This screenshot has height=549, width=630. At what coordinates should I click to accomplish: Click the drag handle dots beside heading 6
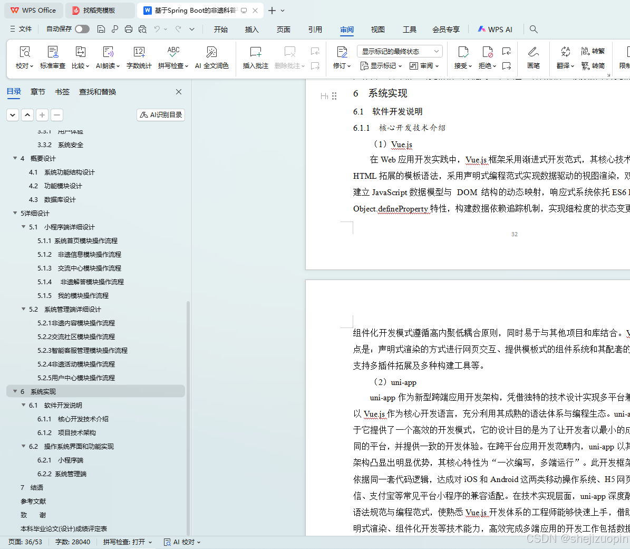tap(334, 96)
